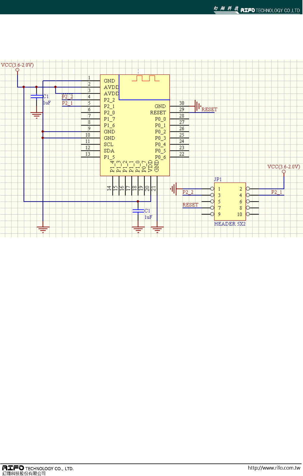This screenshot has width=303, height=476.
Task: Select the 'P0_5' pin name
Action: (x=160, y=151)
